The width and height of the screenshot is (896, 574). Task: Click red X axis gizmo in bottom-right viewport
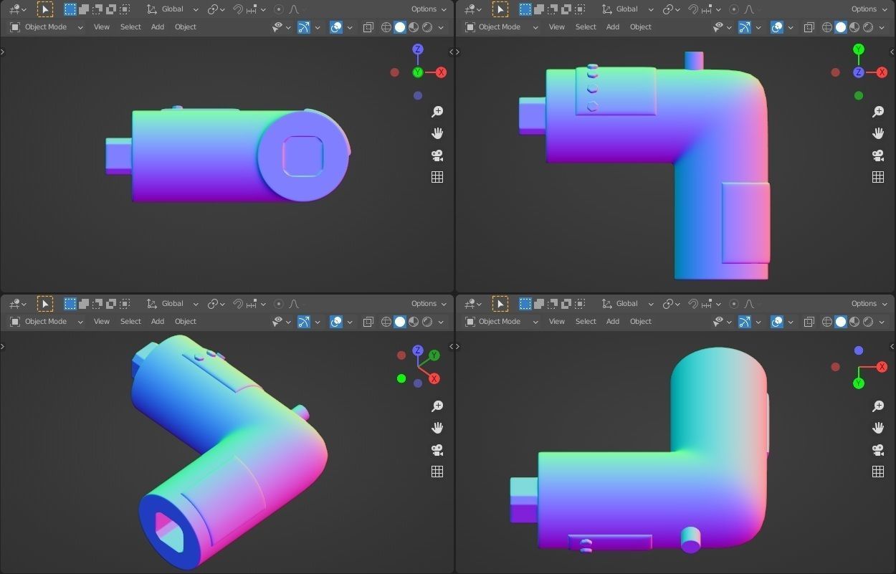882,367
